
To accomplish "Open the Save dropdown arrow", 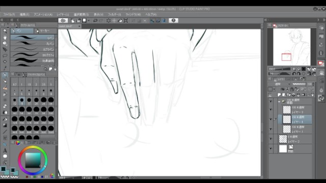I will coord(89,20).
